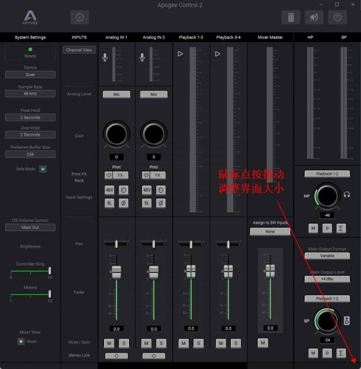361x369 pixels.
Task: Click the Channel View button
Action: pyautogui.click(x=79, y=50)
